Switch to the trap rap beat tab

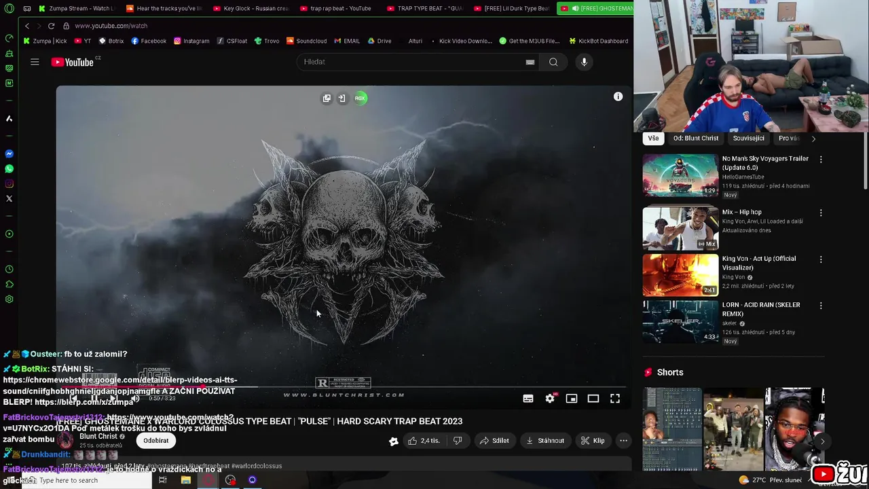[337, 8]
